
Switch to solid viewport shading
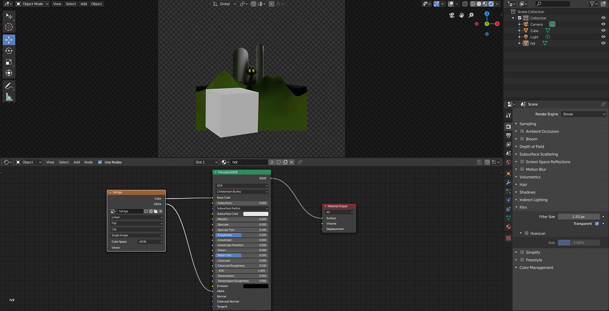point(479,4)
